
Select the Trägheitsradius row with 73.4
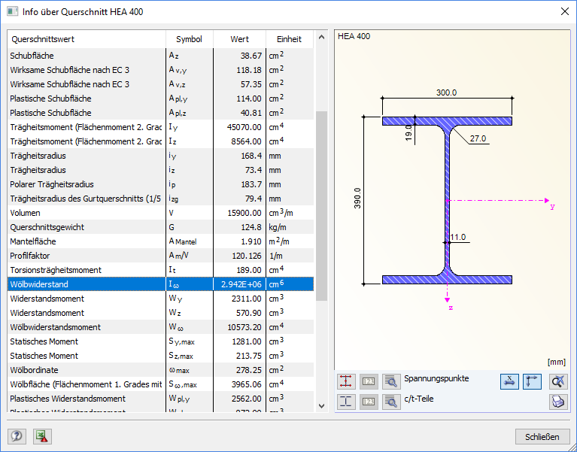click(160, 170)
